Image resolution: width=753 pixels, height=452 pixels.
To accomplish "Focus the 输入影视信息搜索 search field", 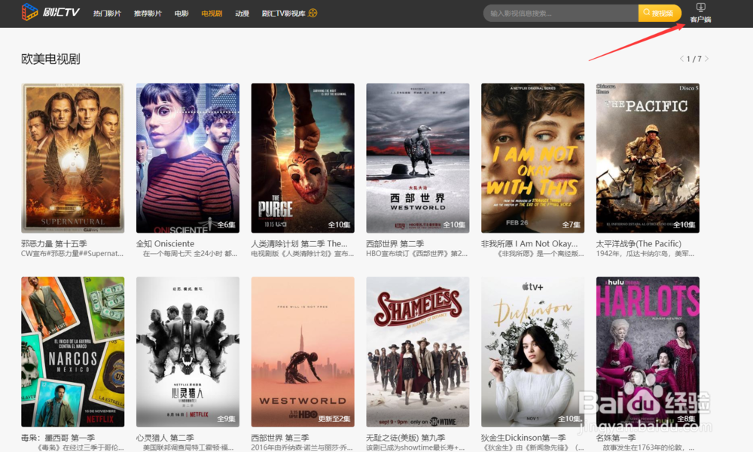I will click(560, 13).
